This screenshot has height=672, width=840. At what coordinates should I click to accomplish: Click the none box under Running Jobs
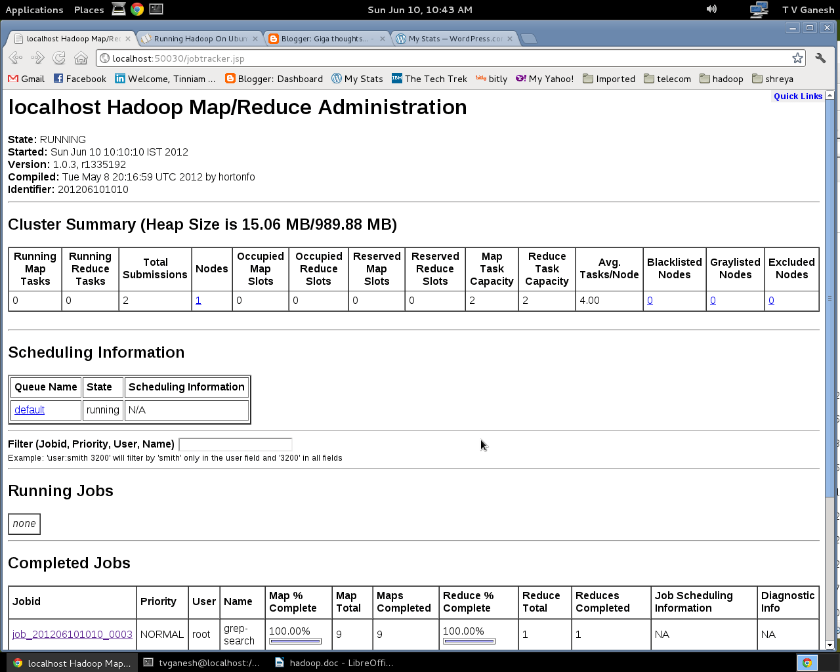coord(24,524)
